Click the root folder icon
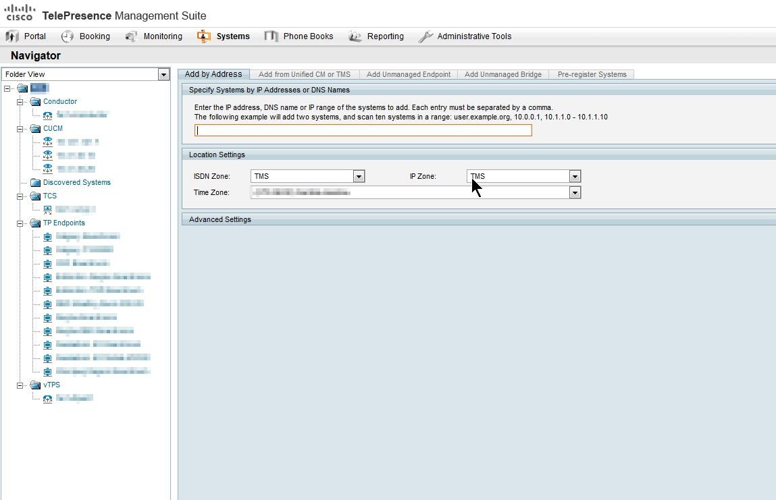Screen dimensions: 776x500 (x=22, y=88)
